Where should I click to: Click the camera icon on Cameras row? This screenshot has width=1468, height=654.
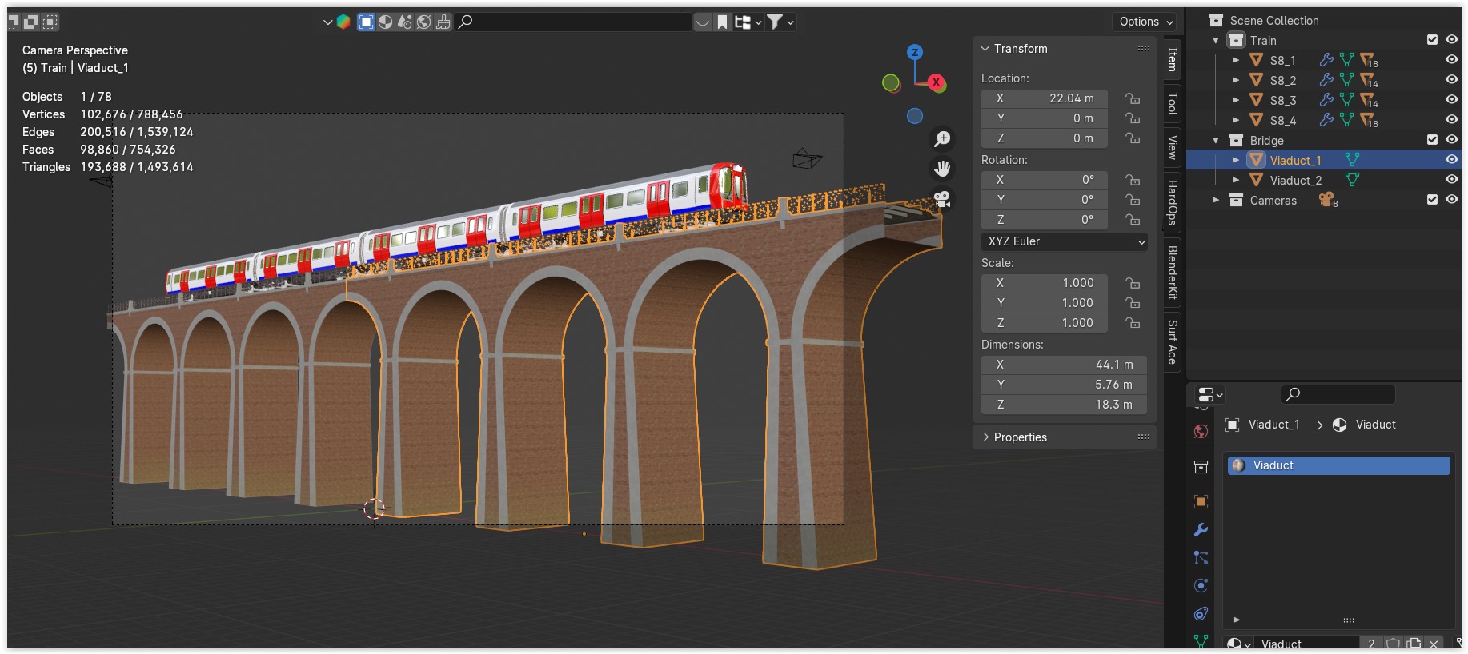1328,200
